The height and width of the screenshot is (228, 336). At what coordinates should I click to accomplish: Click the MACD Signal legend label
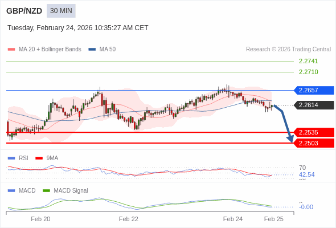[71, 191]
